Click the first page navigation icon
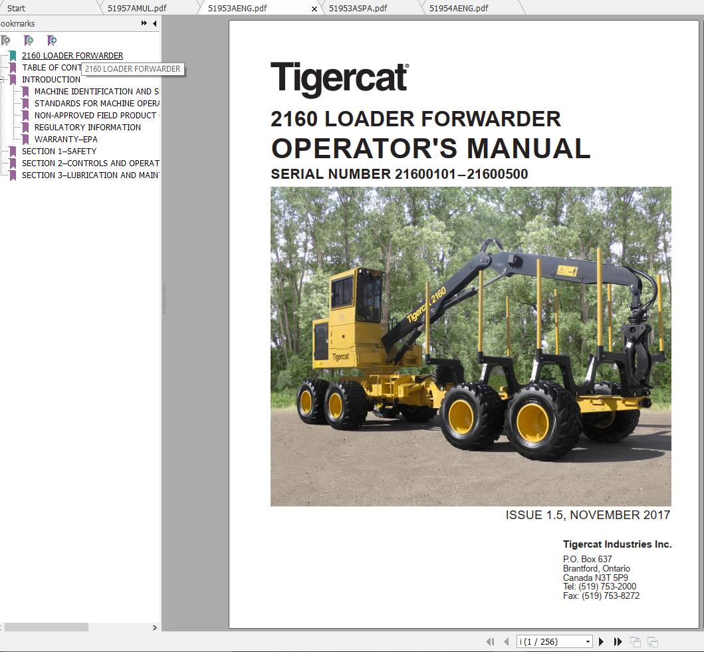The height and width of the screenshot is (652, 704). (x=490, y=641)
